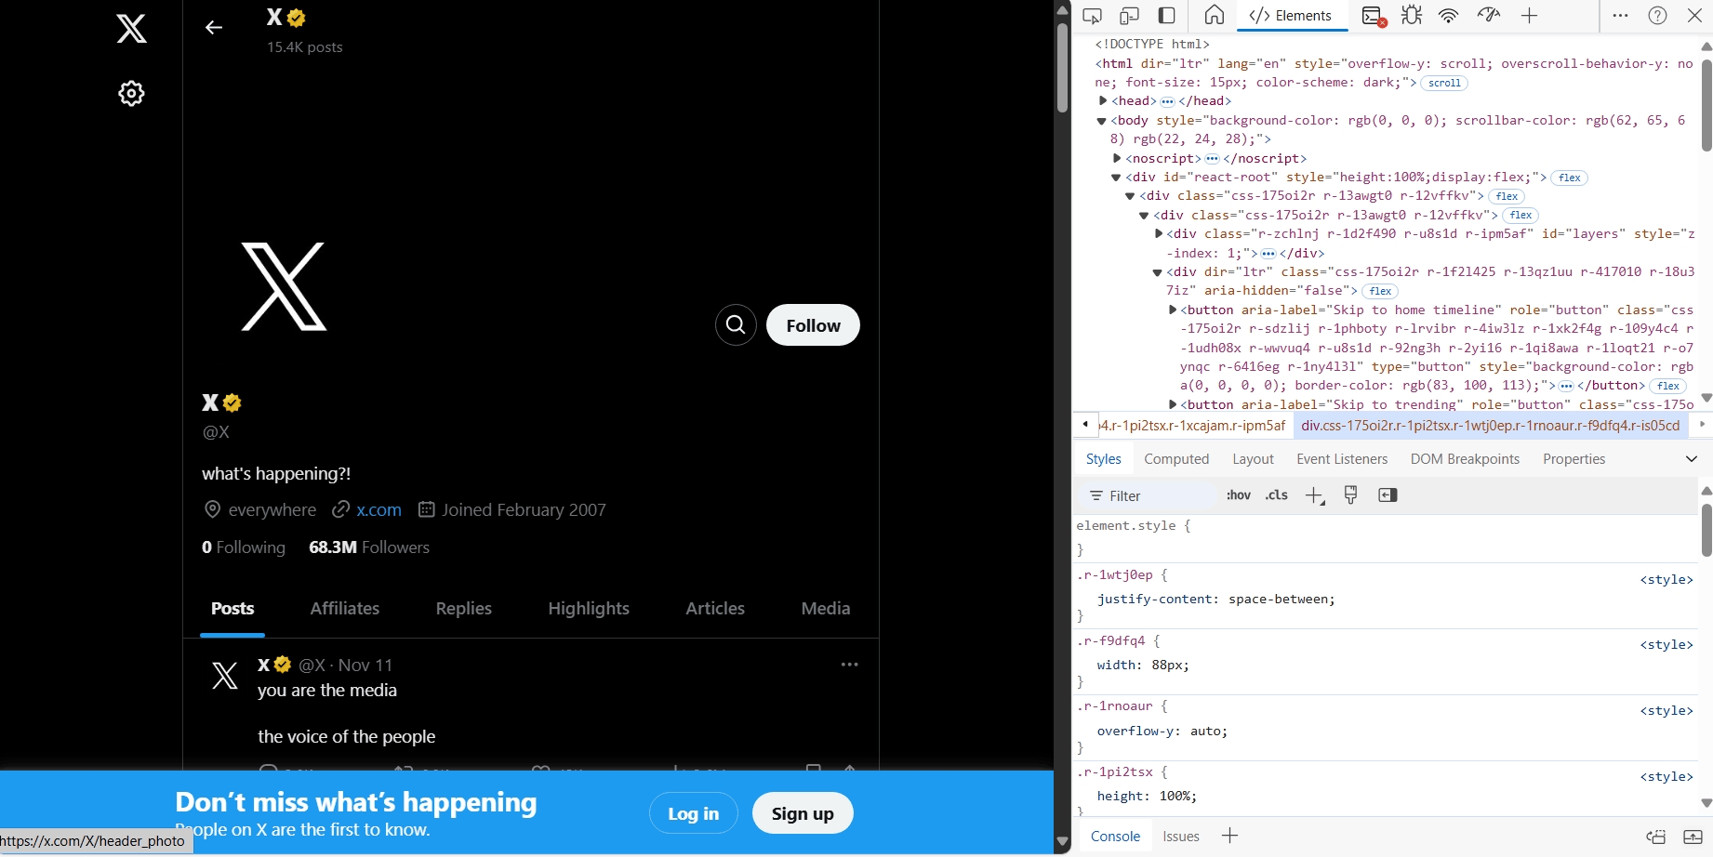1713x857 pixels.
Task: Click the Sign up button
Action: (803, 813)
